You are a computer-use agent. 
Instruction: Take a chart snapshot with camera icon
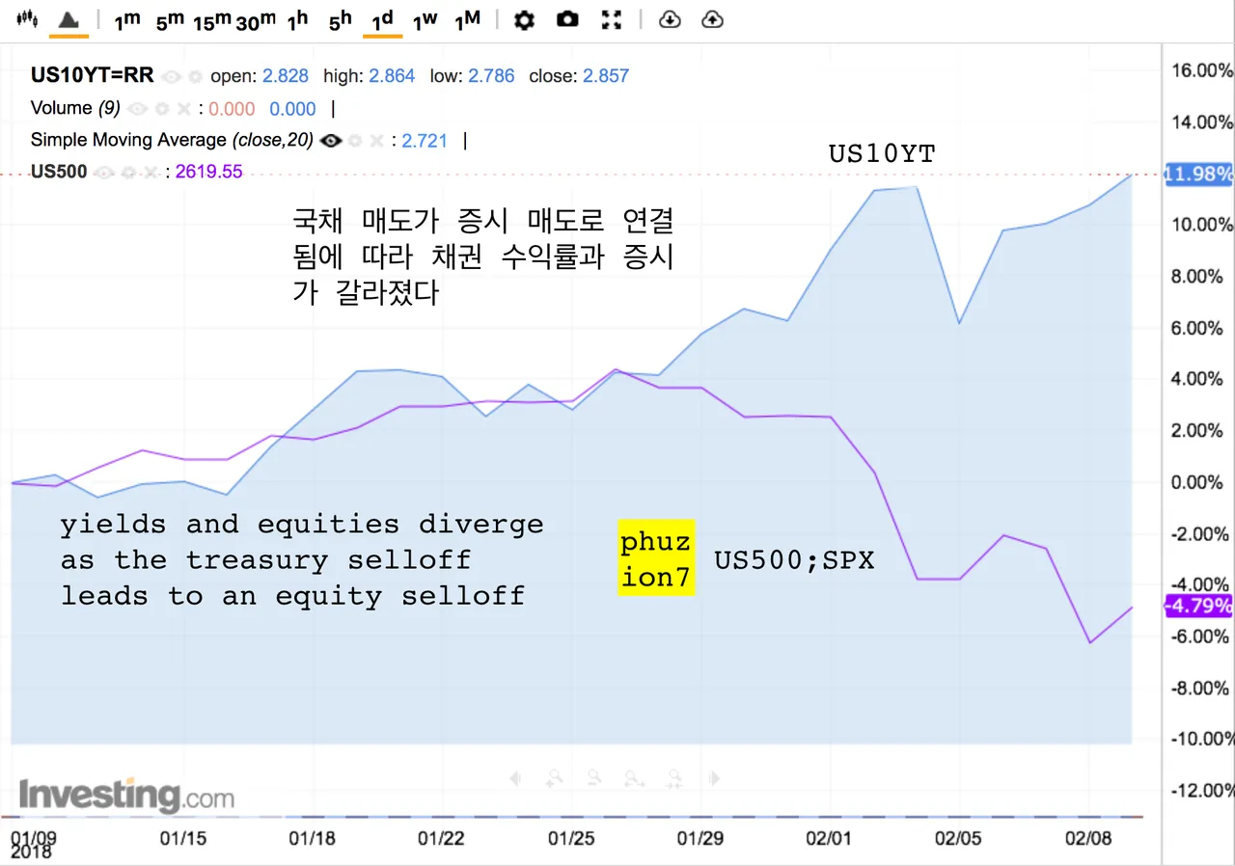pyautogui.click(x=567, y=18)
